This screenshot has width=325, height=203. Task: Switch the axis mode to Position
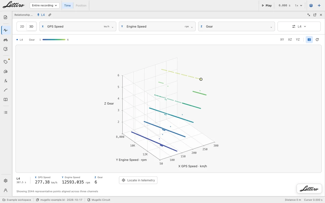pyautogui.click(x=81, y=5)
